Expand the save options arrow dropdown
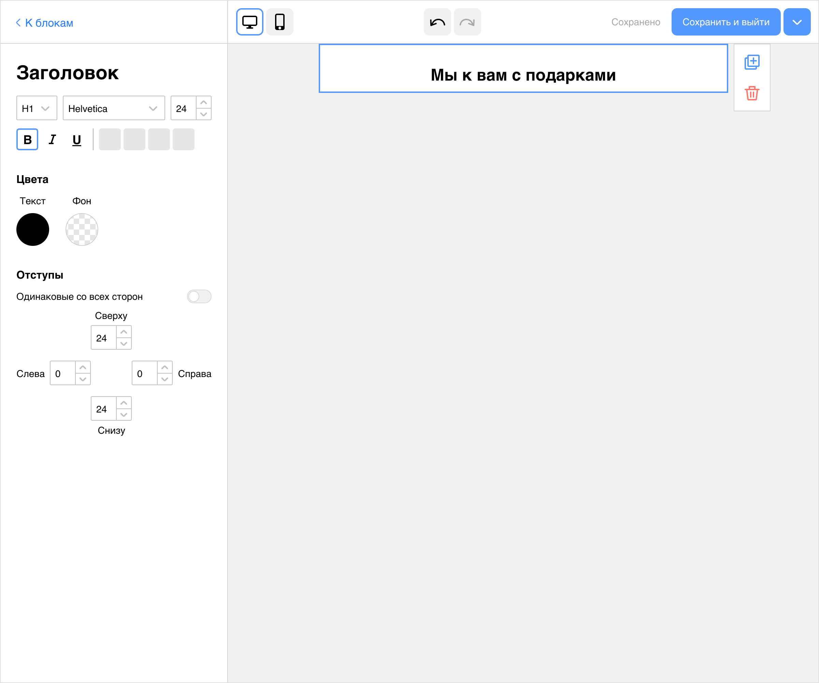This screenshot has width=819, height=683. tap(797, 22)
